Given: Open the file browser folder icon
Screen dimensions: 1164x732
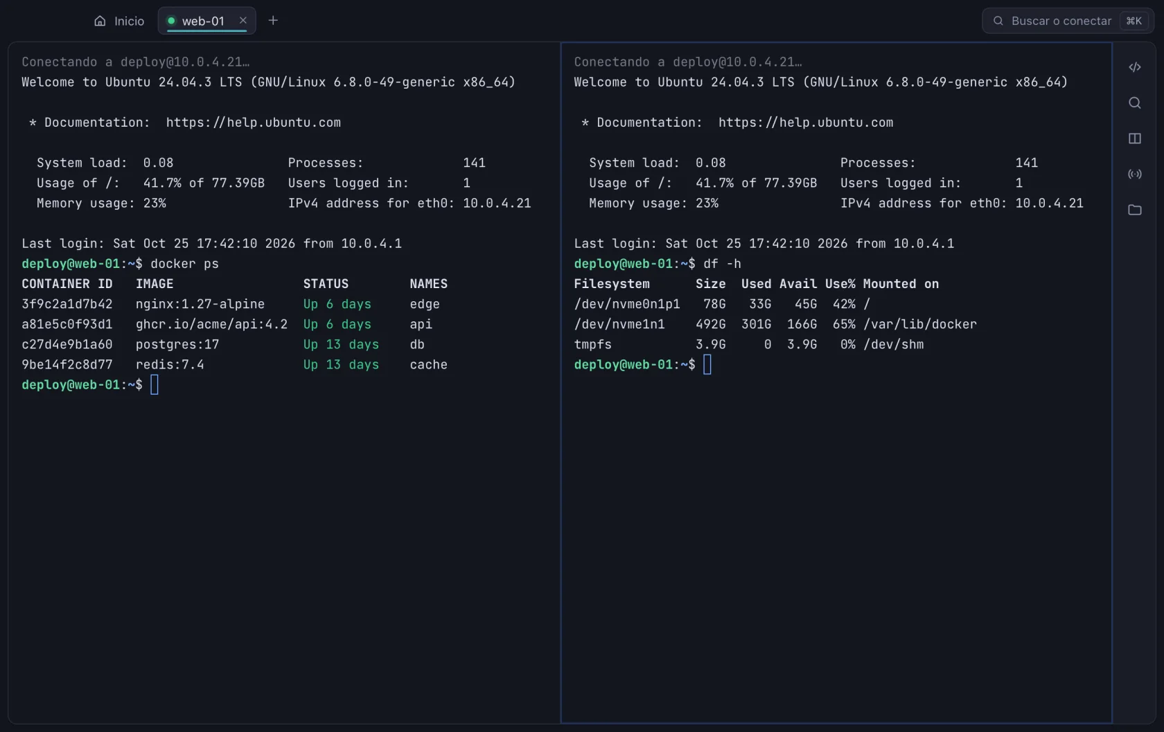Looking at the screenshot, I should tap(1134, 210).
